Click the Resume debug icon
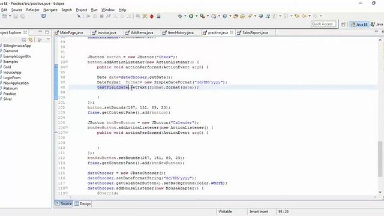This screenshot has width=384, height=216. (88, 16)
